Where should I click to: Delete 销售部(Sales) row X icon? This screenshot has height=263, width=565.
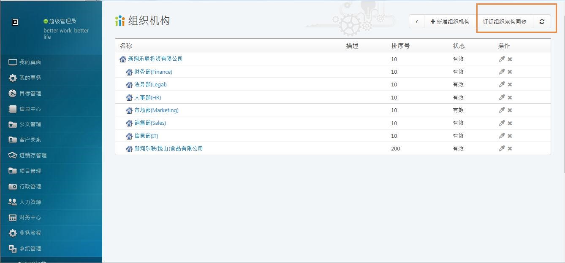(x=510, y=123)
